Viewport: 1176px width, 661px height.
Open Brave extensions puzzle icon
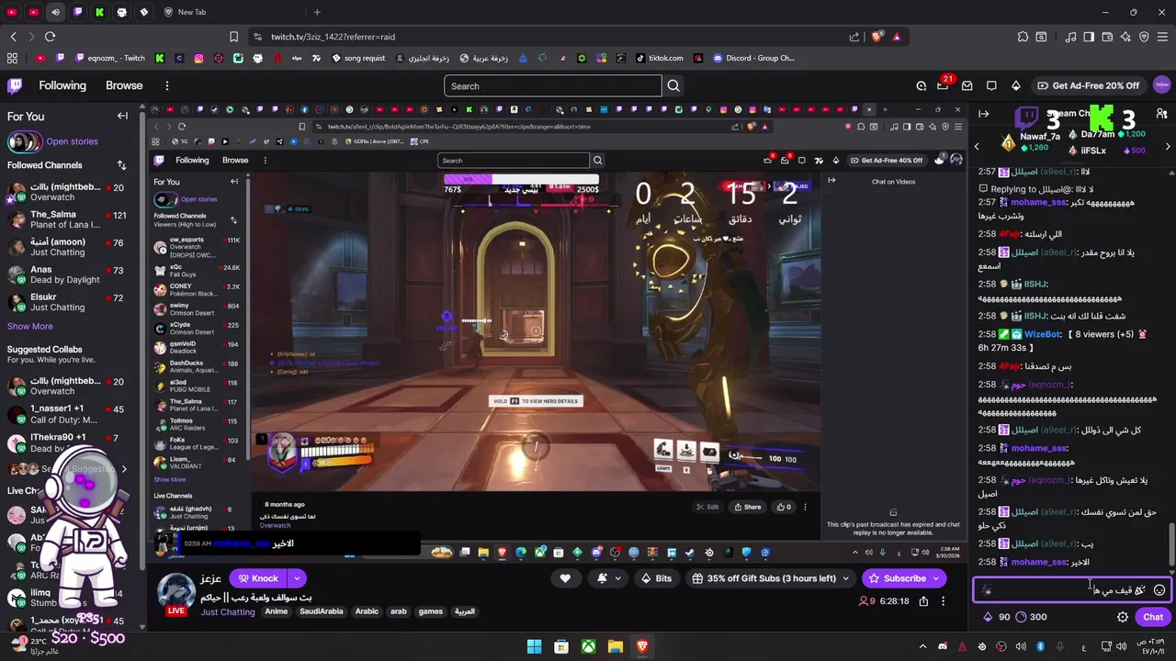1023,37
